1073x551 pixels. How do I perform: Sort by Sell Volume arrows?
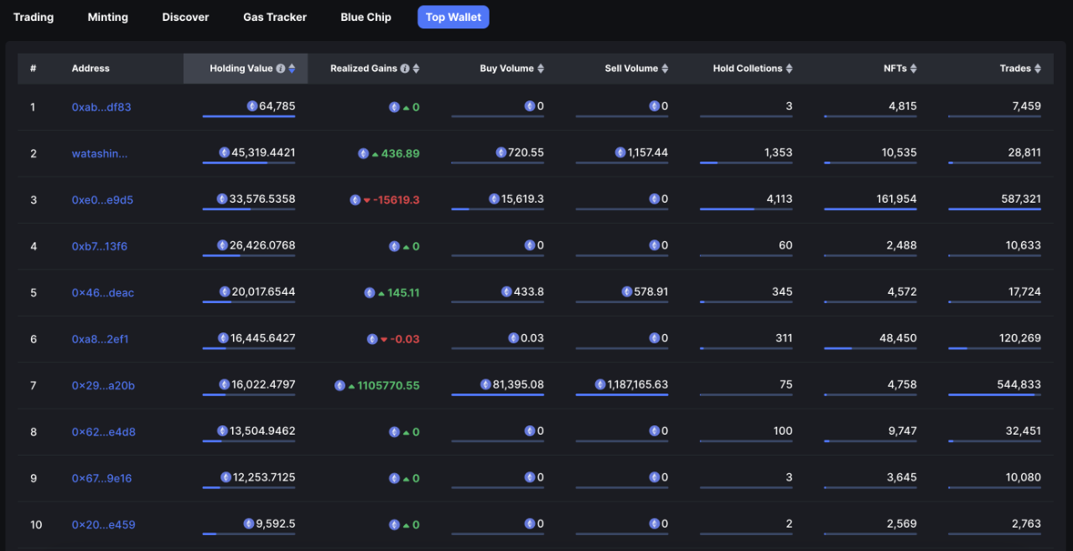[665, 69]
